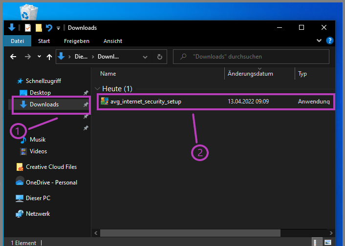This screenshot has width=345, height=246.
Task: Click the pin icon next to Desktop
Action: pyautogui.click(x=86, y=93)
